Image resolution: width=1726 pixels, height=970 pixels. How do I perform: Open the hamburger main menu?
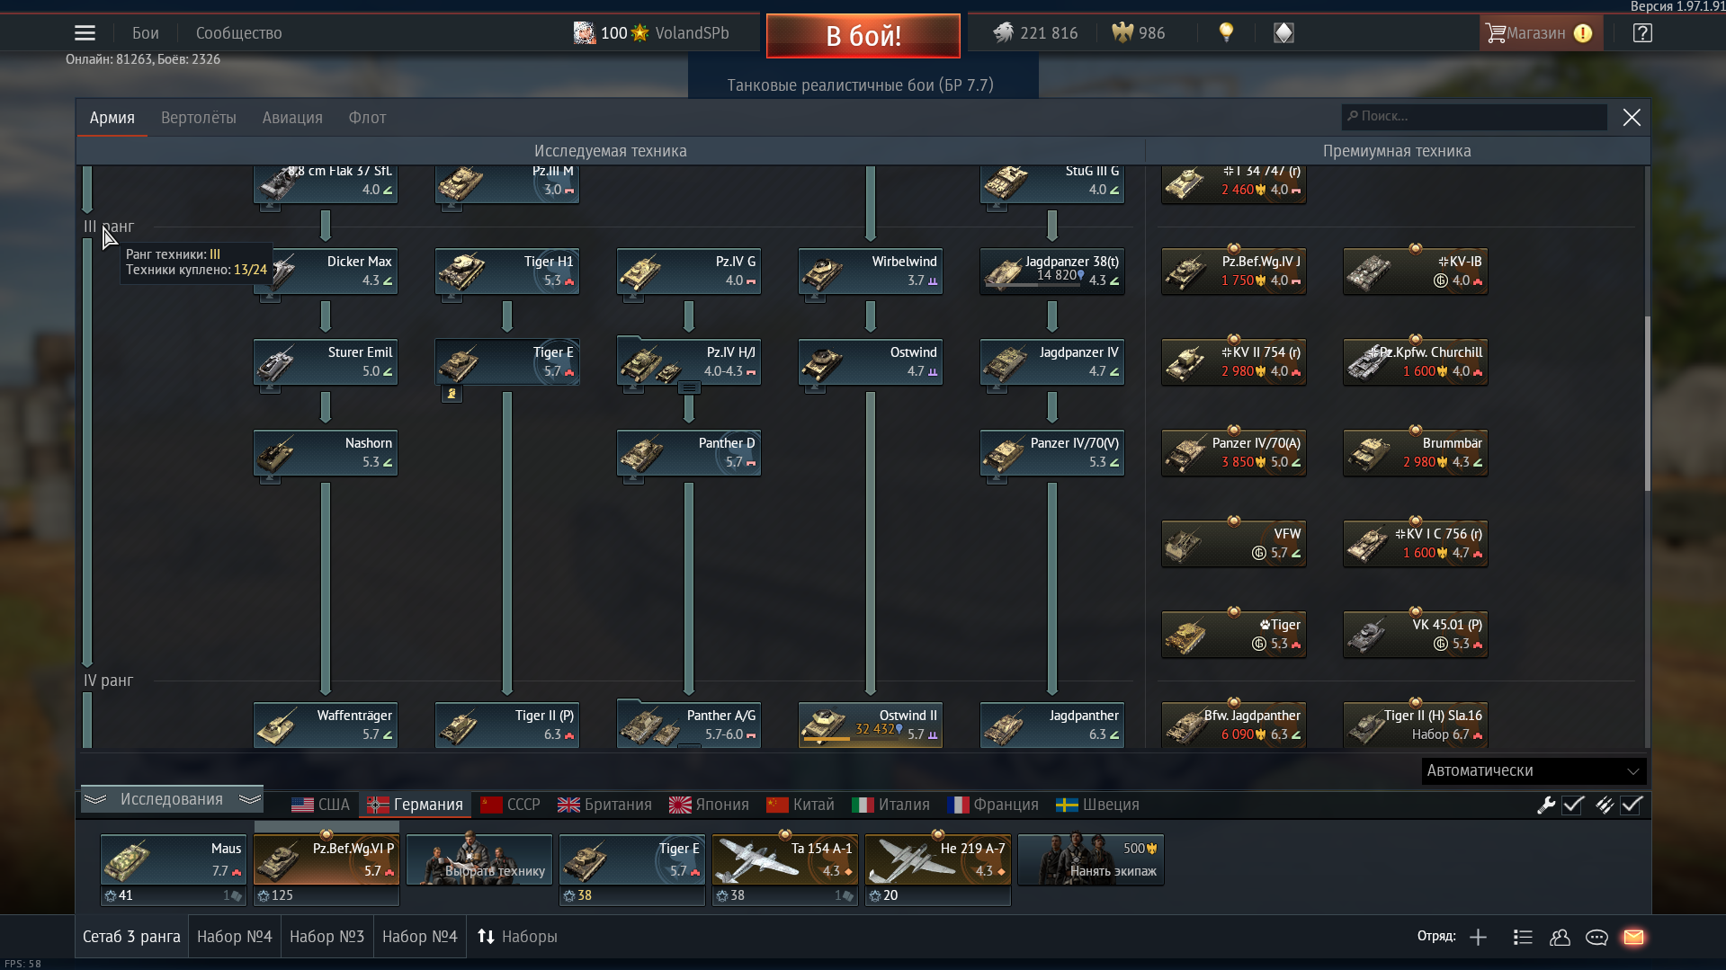(x=85, y=33)
